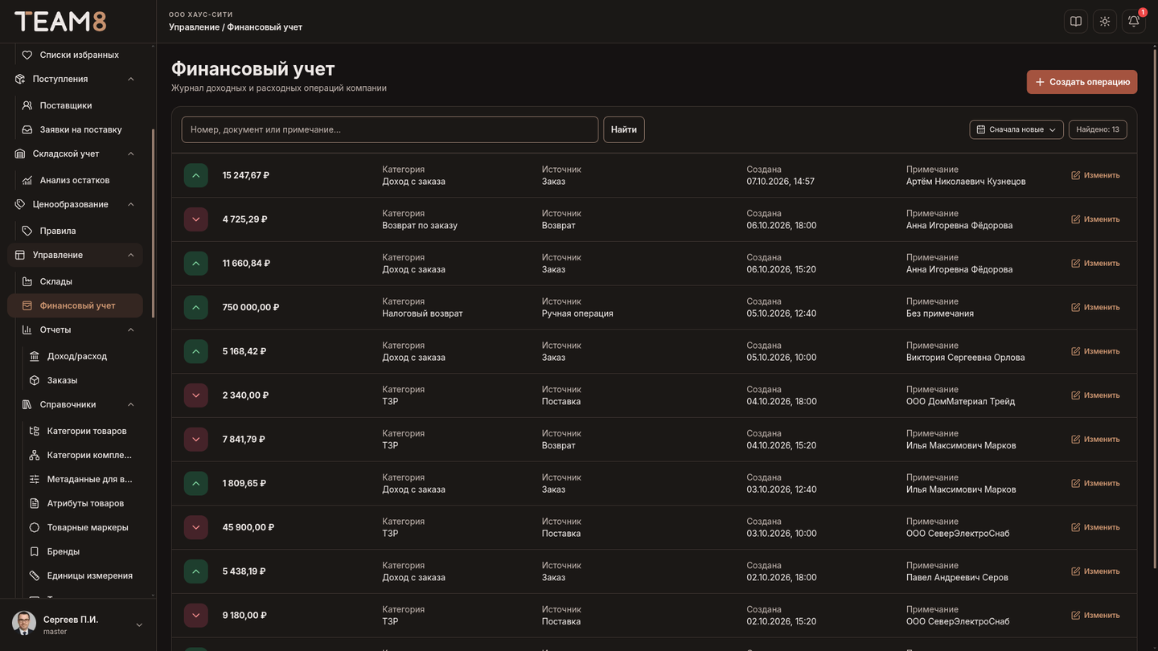Open the notifications bell

click(x=1134, y=22)
